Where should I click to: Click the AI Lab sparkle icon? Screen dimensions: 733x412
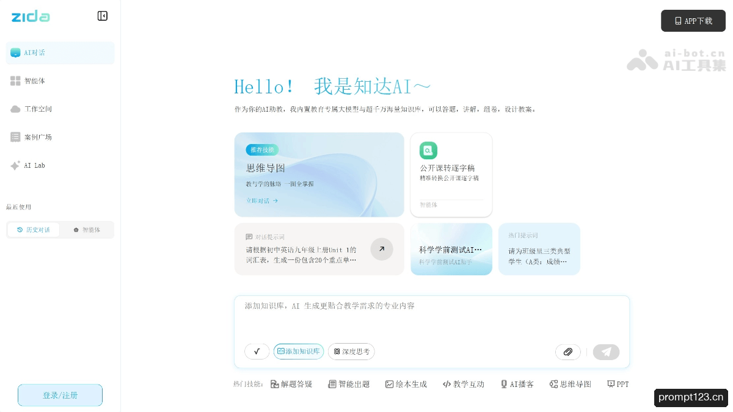[x=16, y=165]
